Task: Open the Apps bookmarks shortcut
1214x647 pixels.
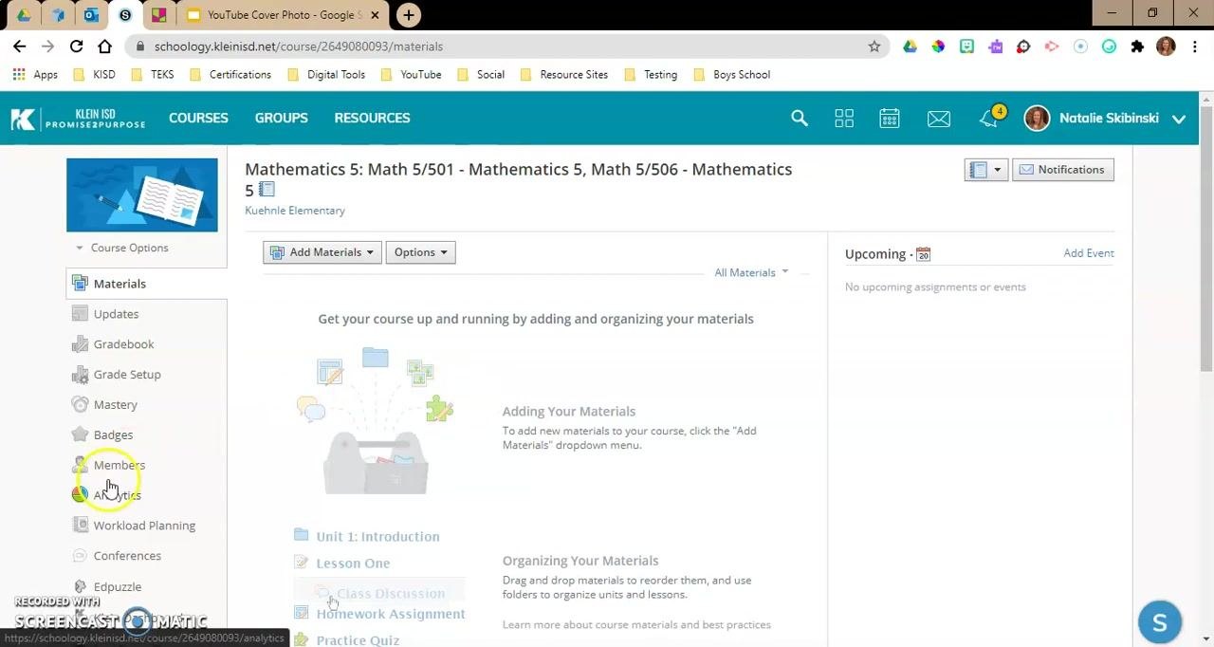Action: coord(35,74)
